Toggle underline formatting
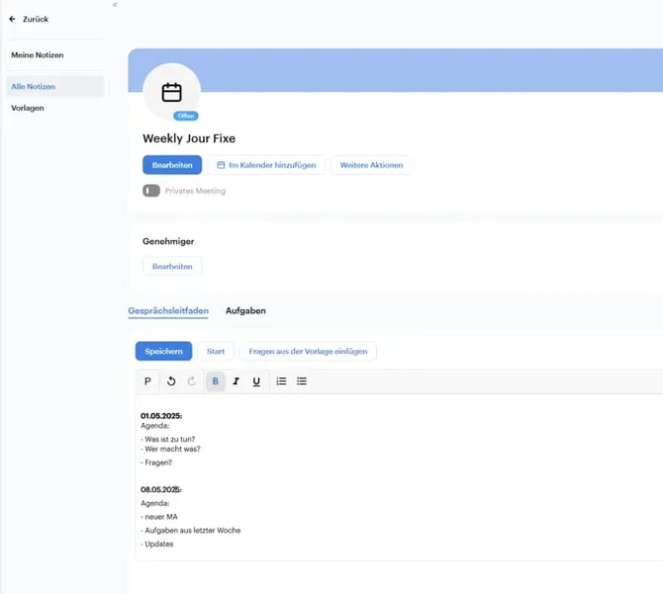 pos(256,382)
